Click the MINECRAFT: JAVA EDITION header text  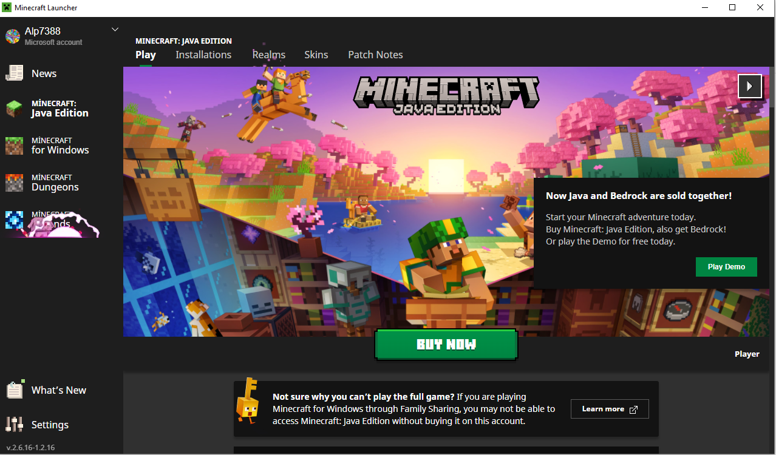click(183, 41)
